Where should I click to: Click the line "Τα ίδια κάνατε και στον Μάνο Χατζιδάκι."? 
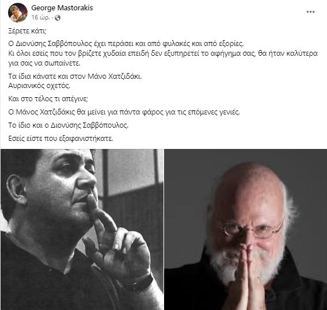coord(75,76)
